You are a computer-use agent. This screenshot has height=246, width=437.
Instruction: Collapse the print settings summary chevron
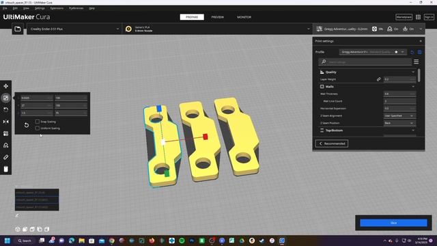[x=421, y=29]
